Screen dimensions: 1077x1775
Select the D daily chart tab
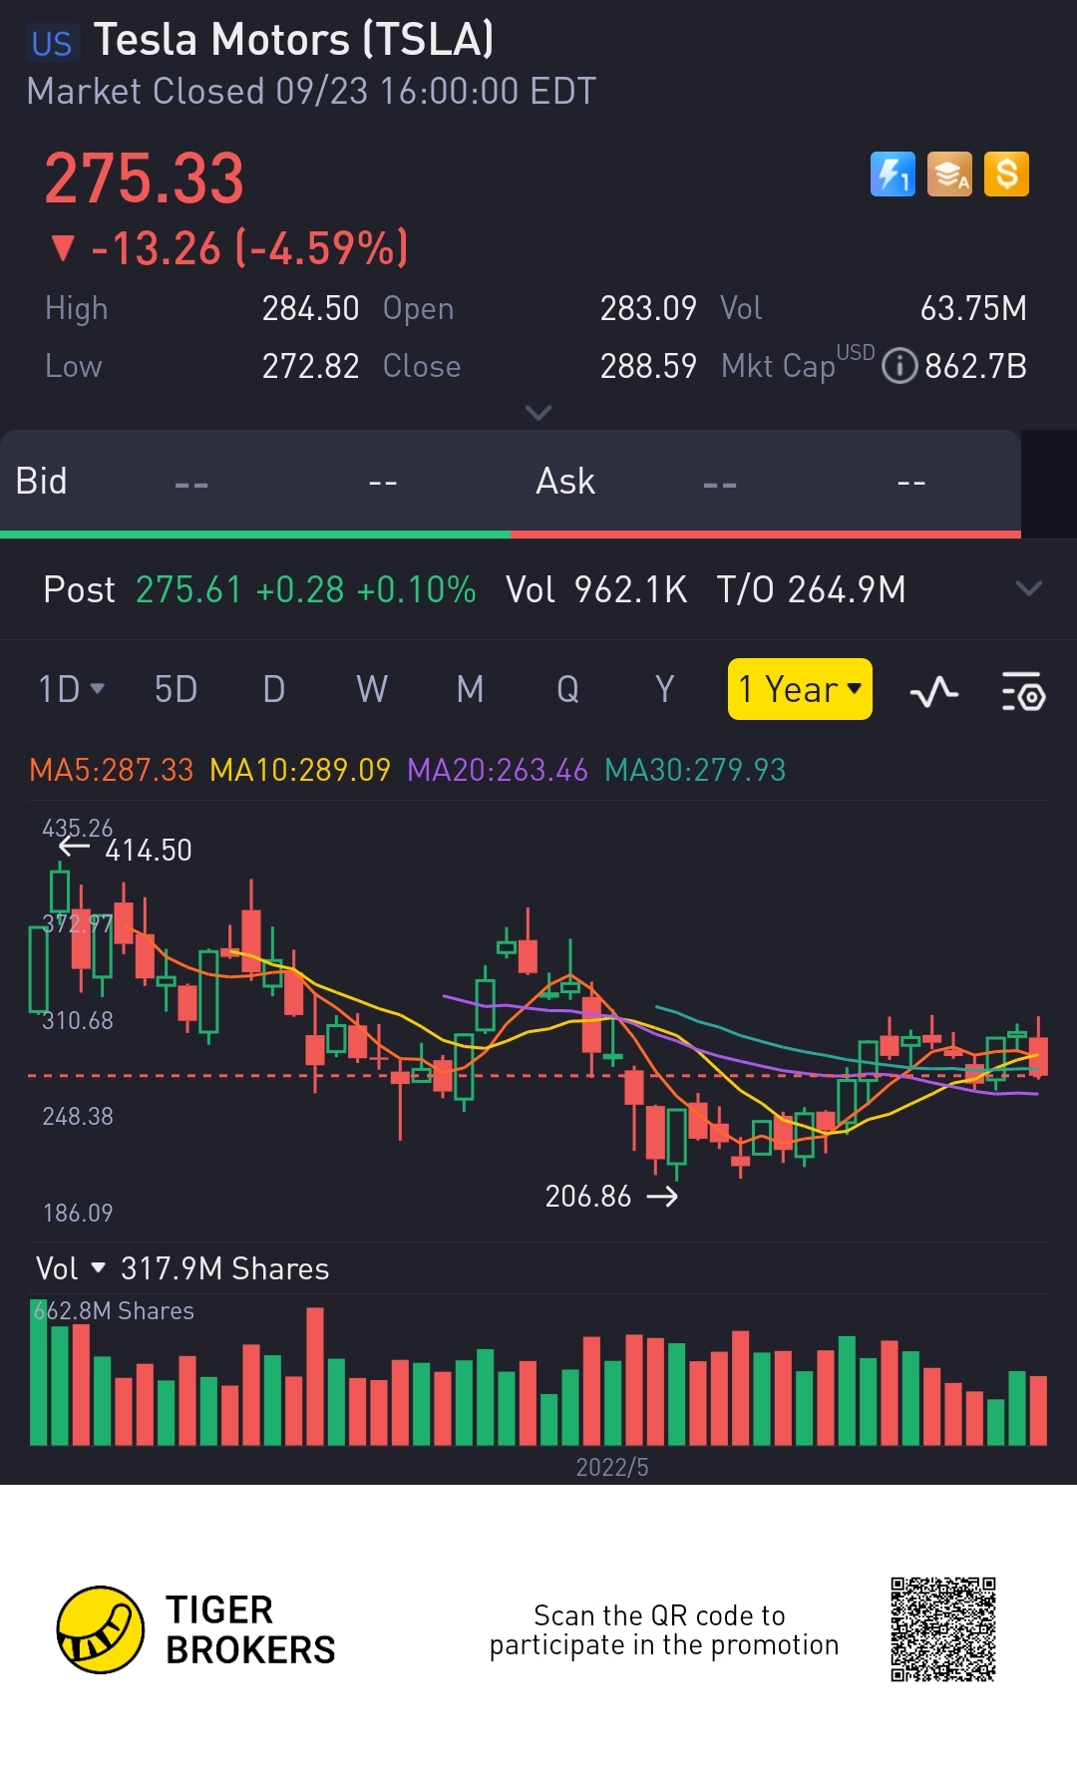click(274, 689)
